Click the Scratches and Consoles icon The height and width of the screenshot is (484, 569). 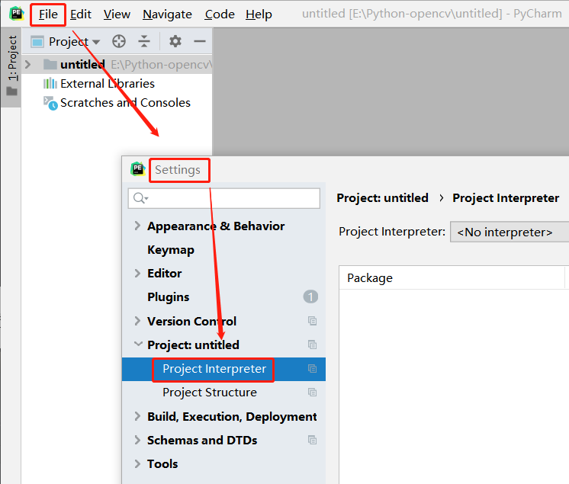50,103
